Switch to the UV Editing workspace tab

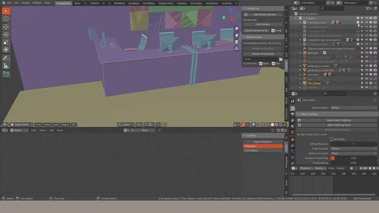click(x=149, y=3)
